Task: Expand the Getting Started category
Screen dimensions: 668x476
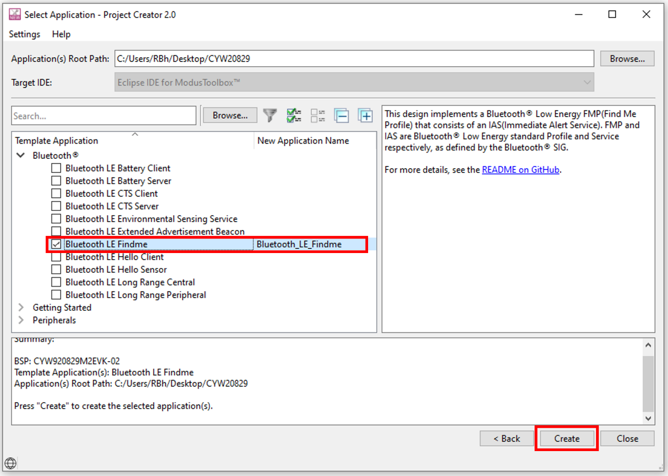Action: tap(21, 308)
